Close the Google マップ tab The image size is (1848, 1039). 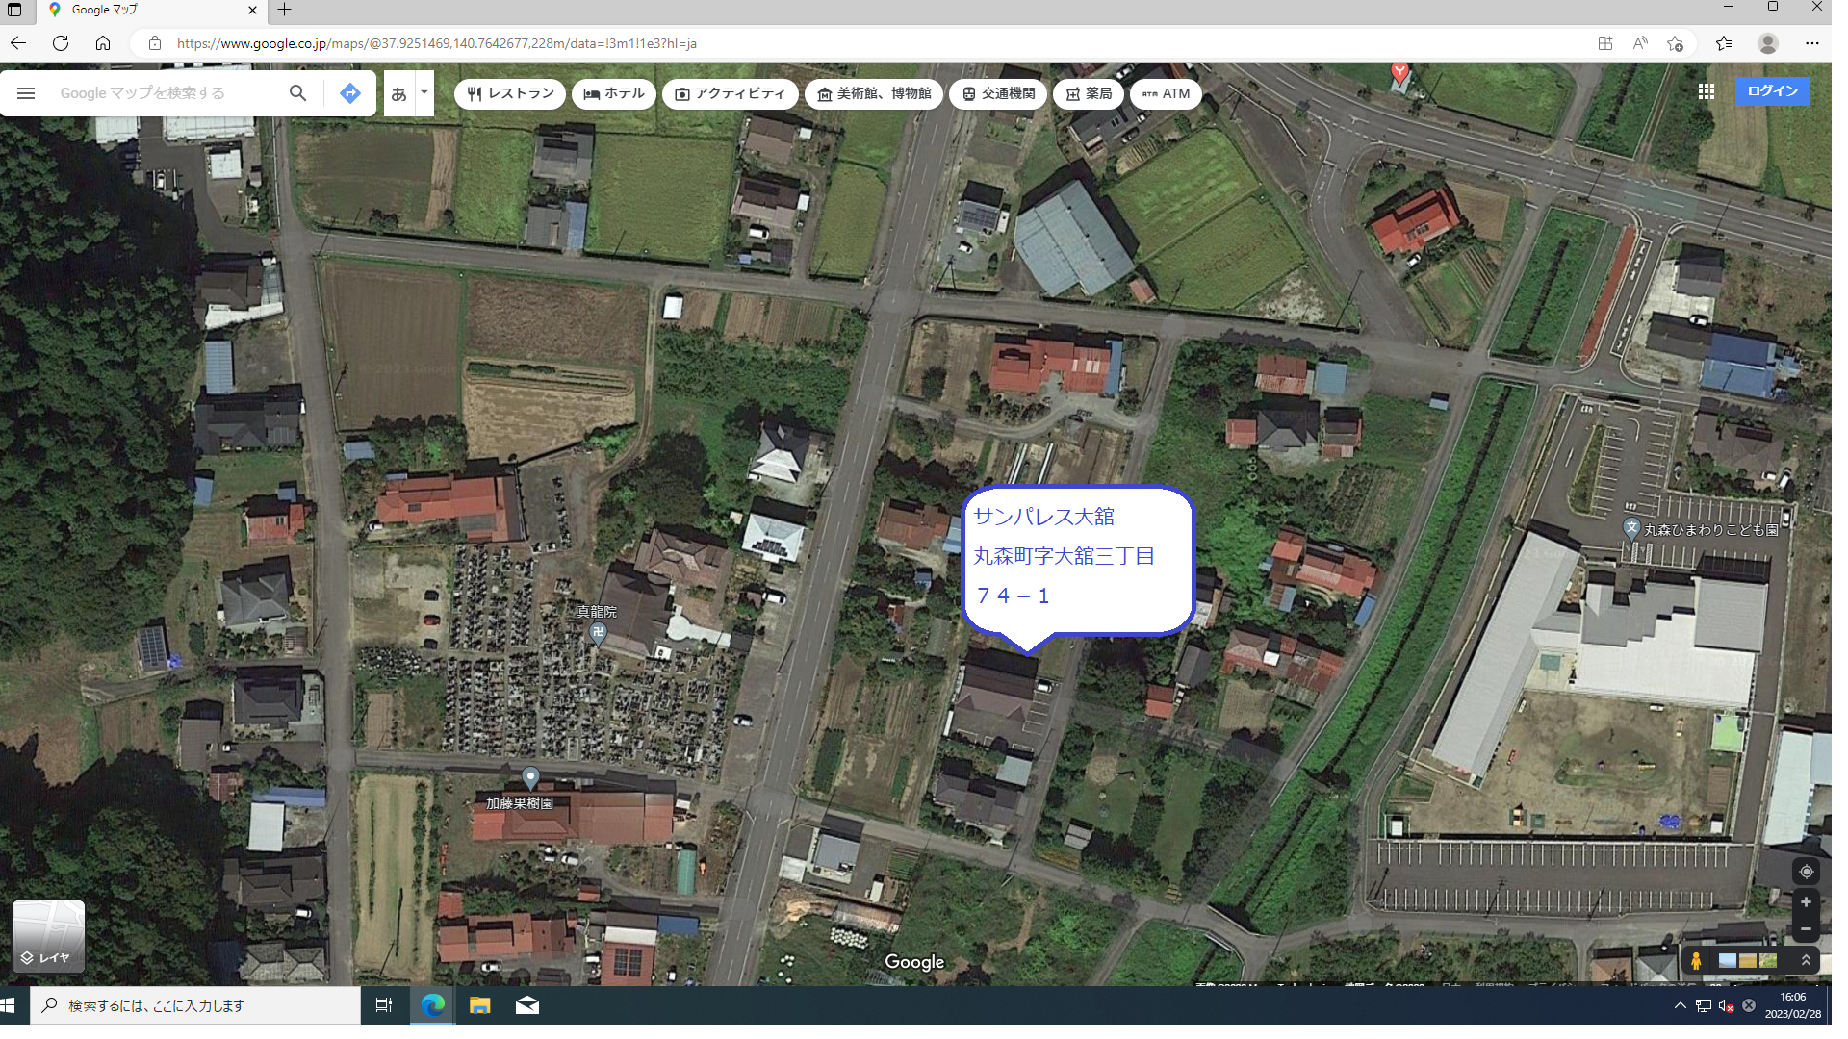pyautogui.click(x=252, y=11)
